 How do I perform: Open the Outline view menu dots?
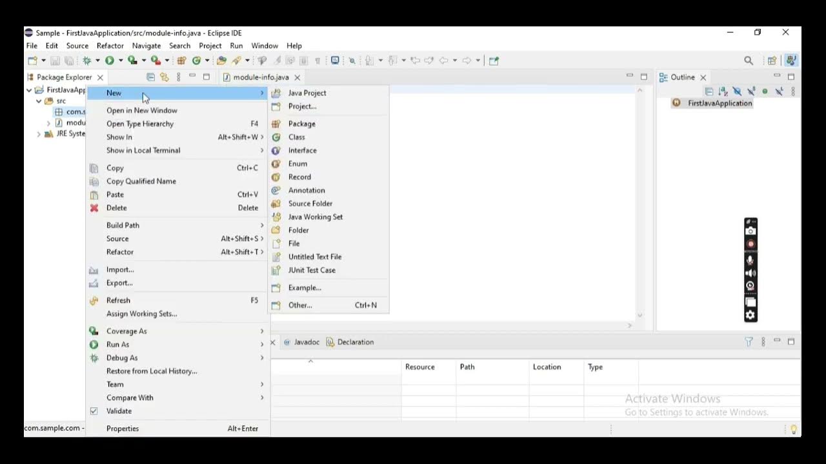[x=793, y=92]
